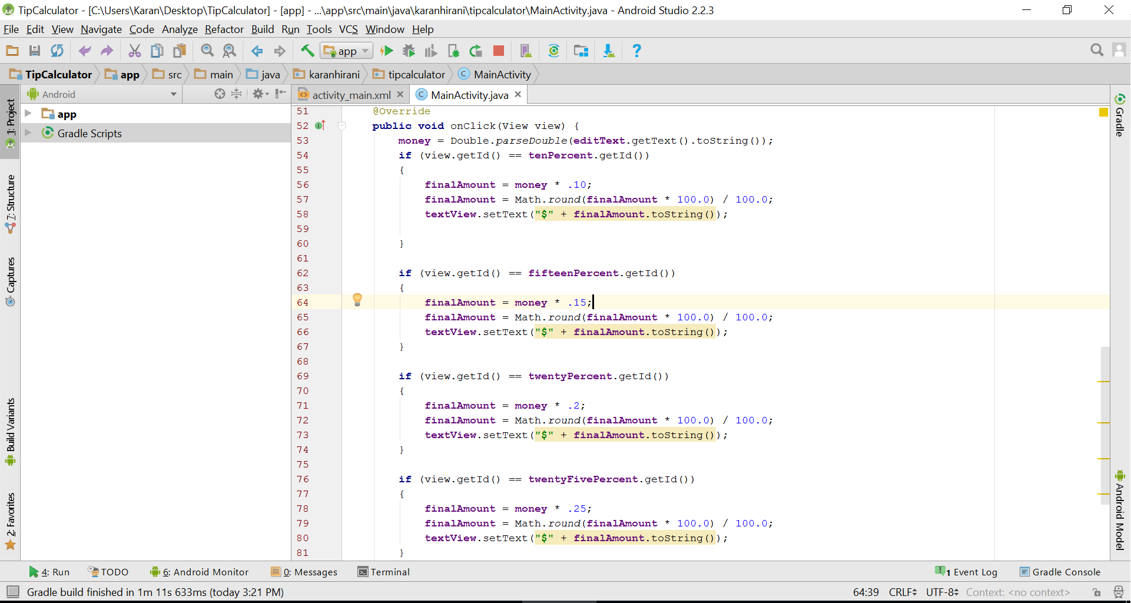Open the SDK Manager download icon

click(x=609, y=51)
